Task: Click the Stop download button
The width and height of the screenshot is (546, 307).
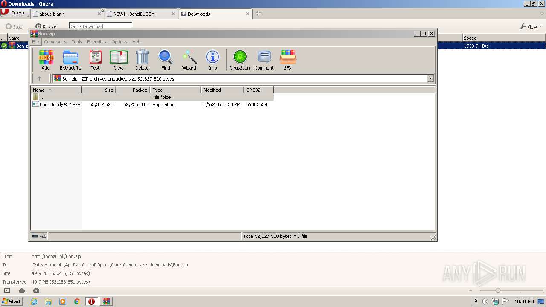Action: pos(14,26)
